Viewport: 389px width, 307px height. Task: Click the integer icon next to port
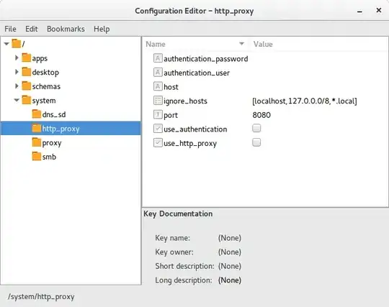tap(158, 114)
